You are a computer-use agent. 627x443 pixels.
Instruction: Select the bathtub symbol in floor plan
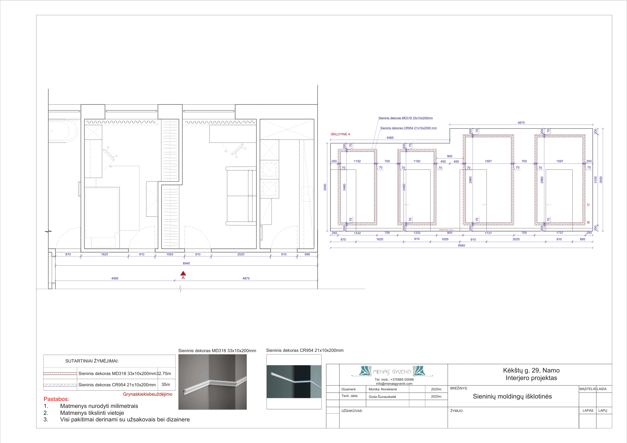63,131
